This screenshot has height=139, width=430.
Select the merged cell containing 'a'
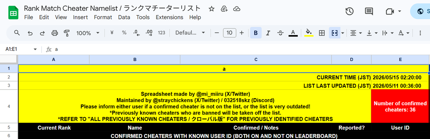[x=224, y=68]
